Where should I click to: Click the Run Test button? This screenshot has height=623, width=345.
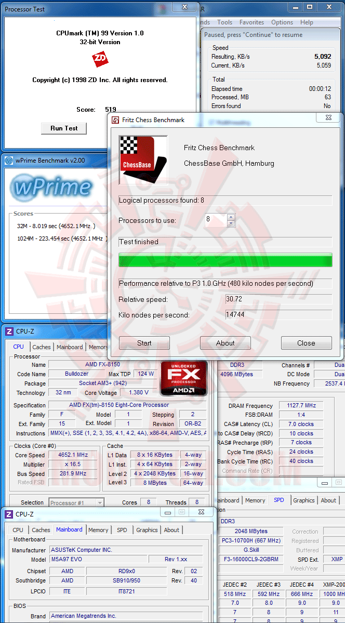pos(64,128)
